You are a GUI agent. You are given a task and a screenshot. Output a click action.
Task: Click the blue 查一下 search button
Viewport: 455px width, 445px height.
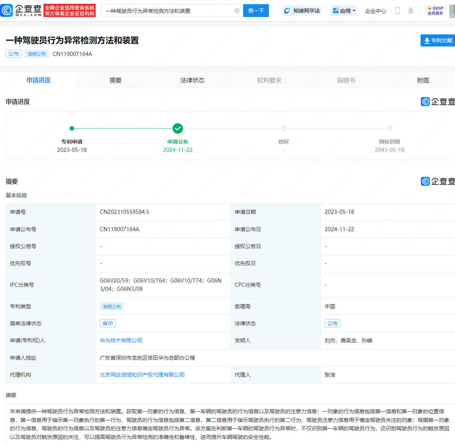click(256, 11)
